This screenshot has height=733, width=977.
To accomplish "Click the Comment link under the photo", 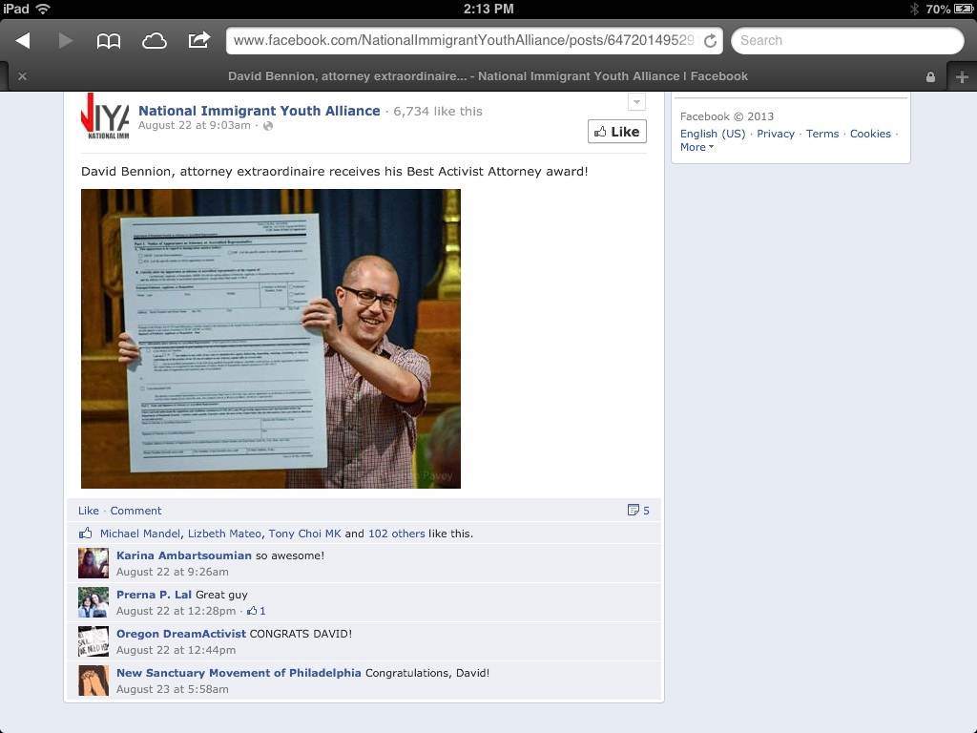I will [135, 511].
